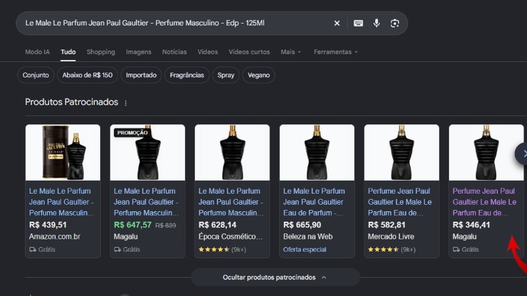Open Época Cosméticos listing title link

(231, 202)
